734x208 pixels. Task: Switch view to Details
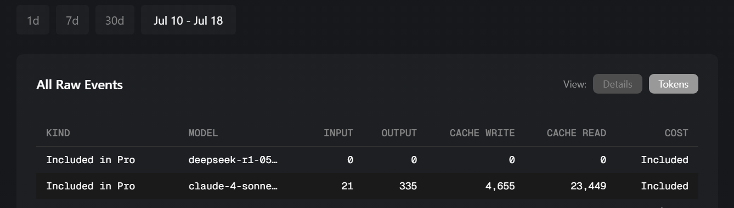(x=618, y=84)
